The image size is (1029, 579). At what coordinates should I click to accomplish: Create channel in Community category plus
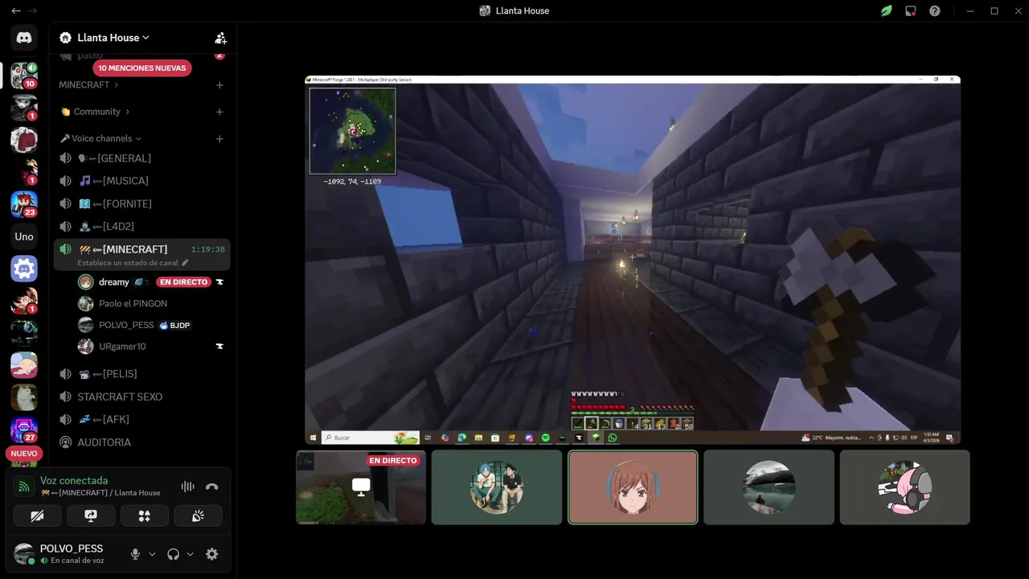click(x=219, y=112)
